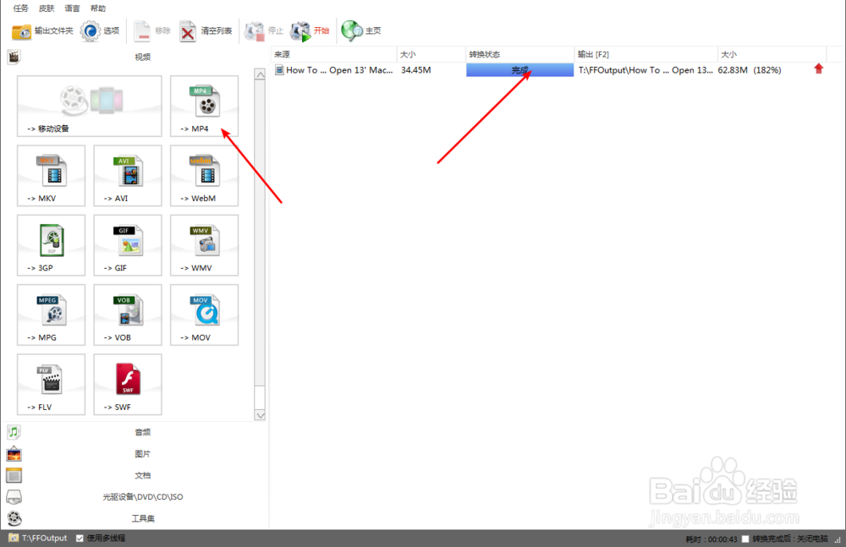Open the 语言 language menu
846x547 pixels.
72,8
